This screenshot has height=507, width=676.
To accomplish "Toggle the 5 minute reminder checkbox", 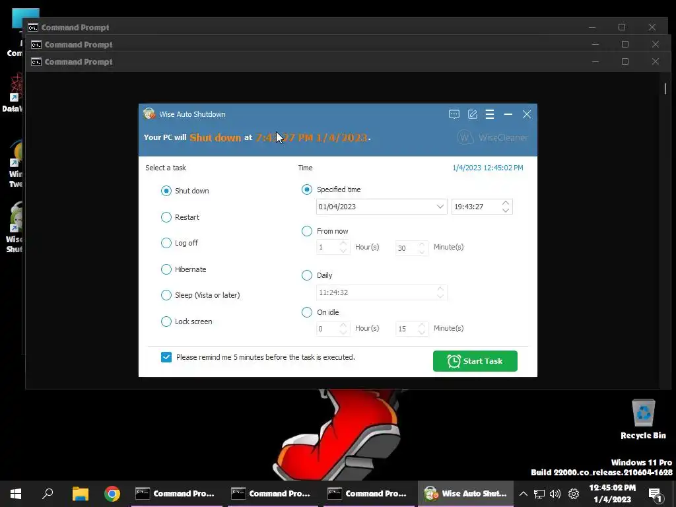I will (x=166, y=357).
